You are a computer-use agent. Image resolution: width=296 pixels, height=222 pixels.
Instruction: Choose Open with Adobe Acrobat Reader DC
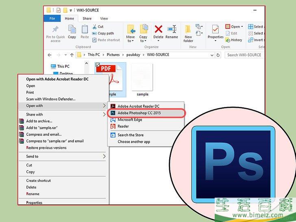(57, 79)
